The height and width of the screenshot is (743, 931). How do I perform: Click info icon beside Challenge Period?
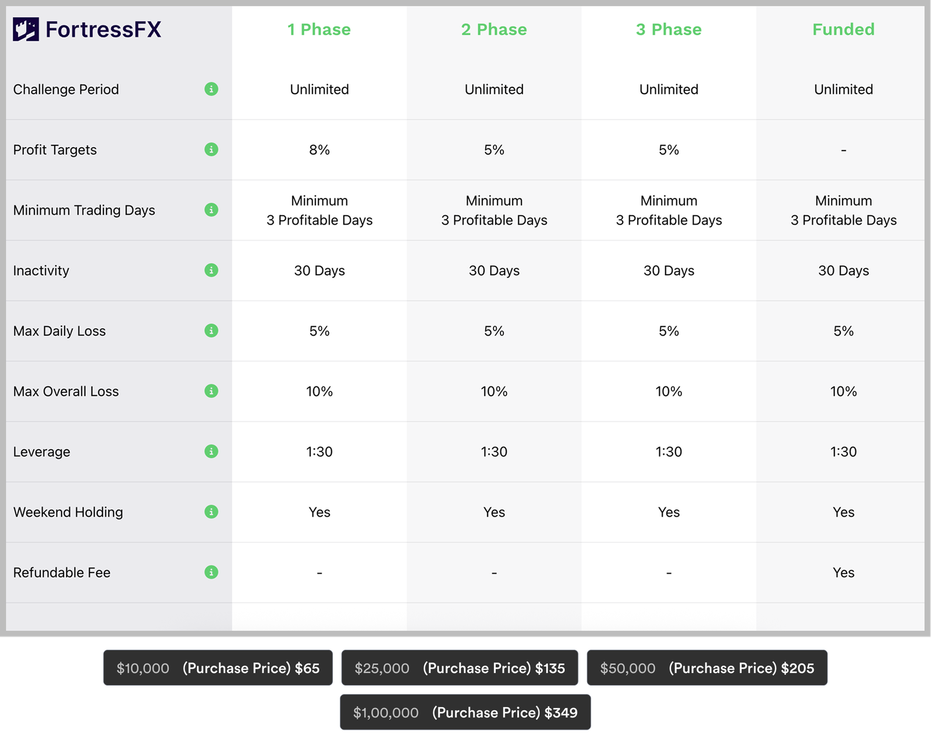click(x=211, y=89)
